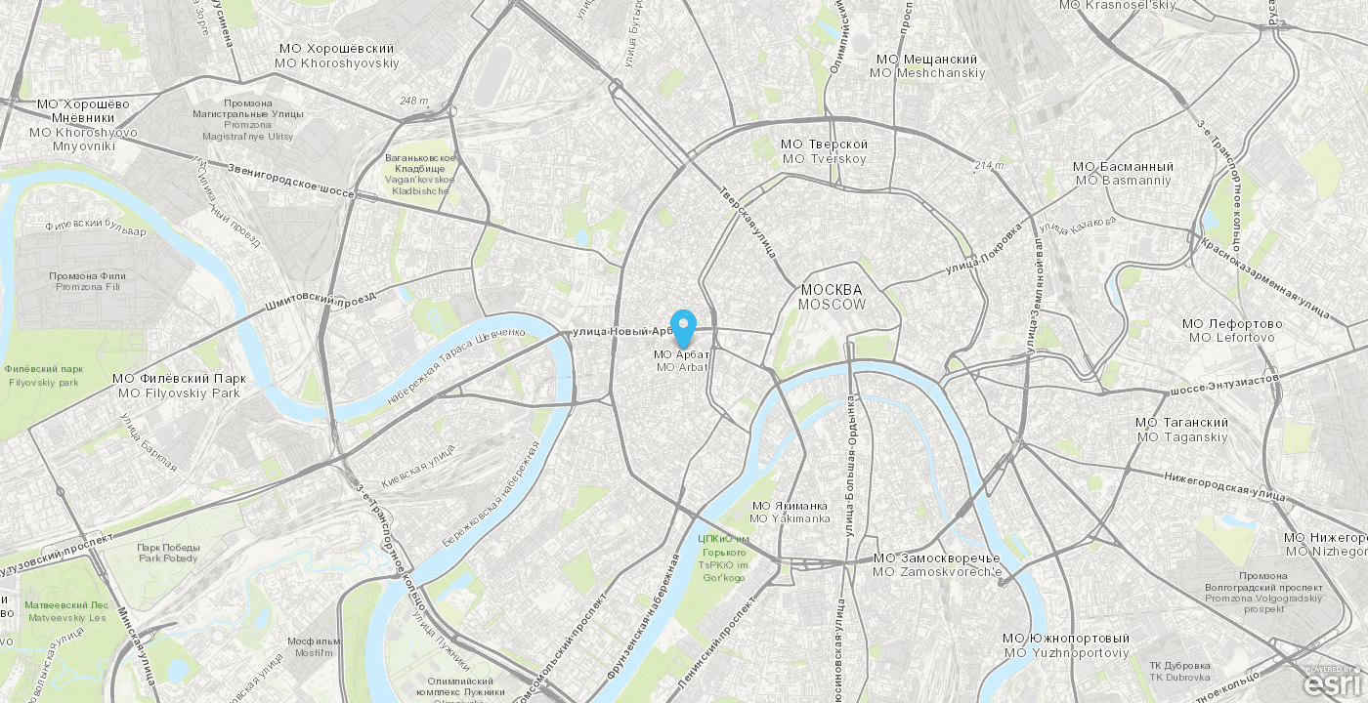
Task: Select the МО Хорошёвский Khoroshyovskiy label
Action: tap(336, 56)
